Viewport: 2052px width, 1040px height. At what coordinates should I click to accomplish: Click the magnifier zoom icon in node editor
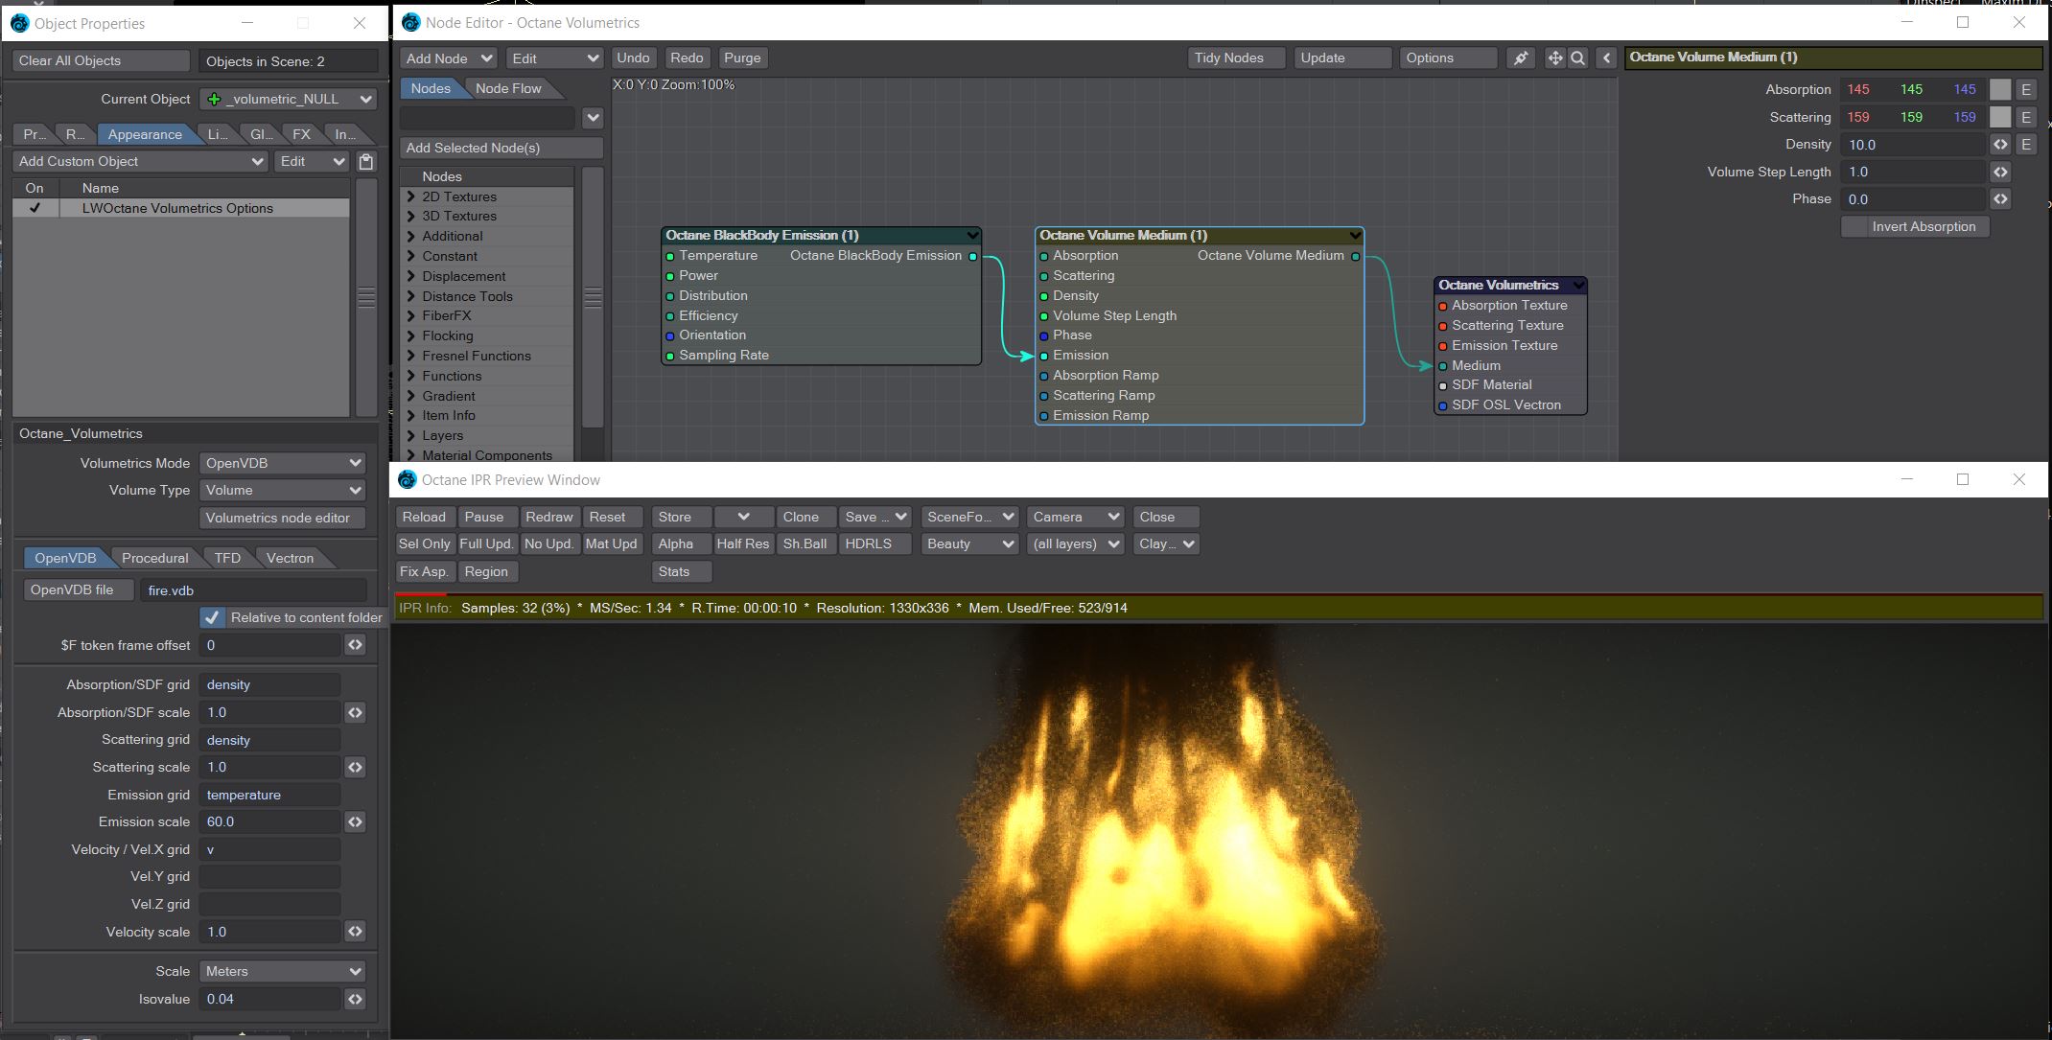tap(1577, 58)
